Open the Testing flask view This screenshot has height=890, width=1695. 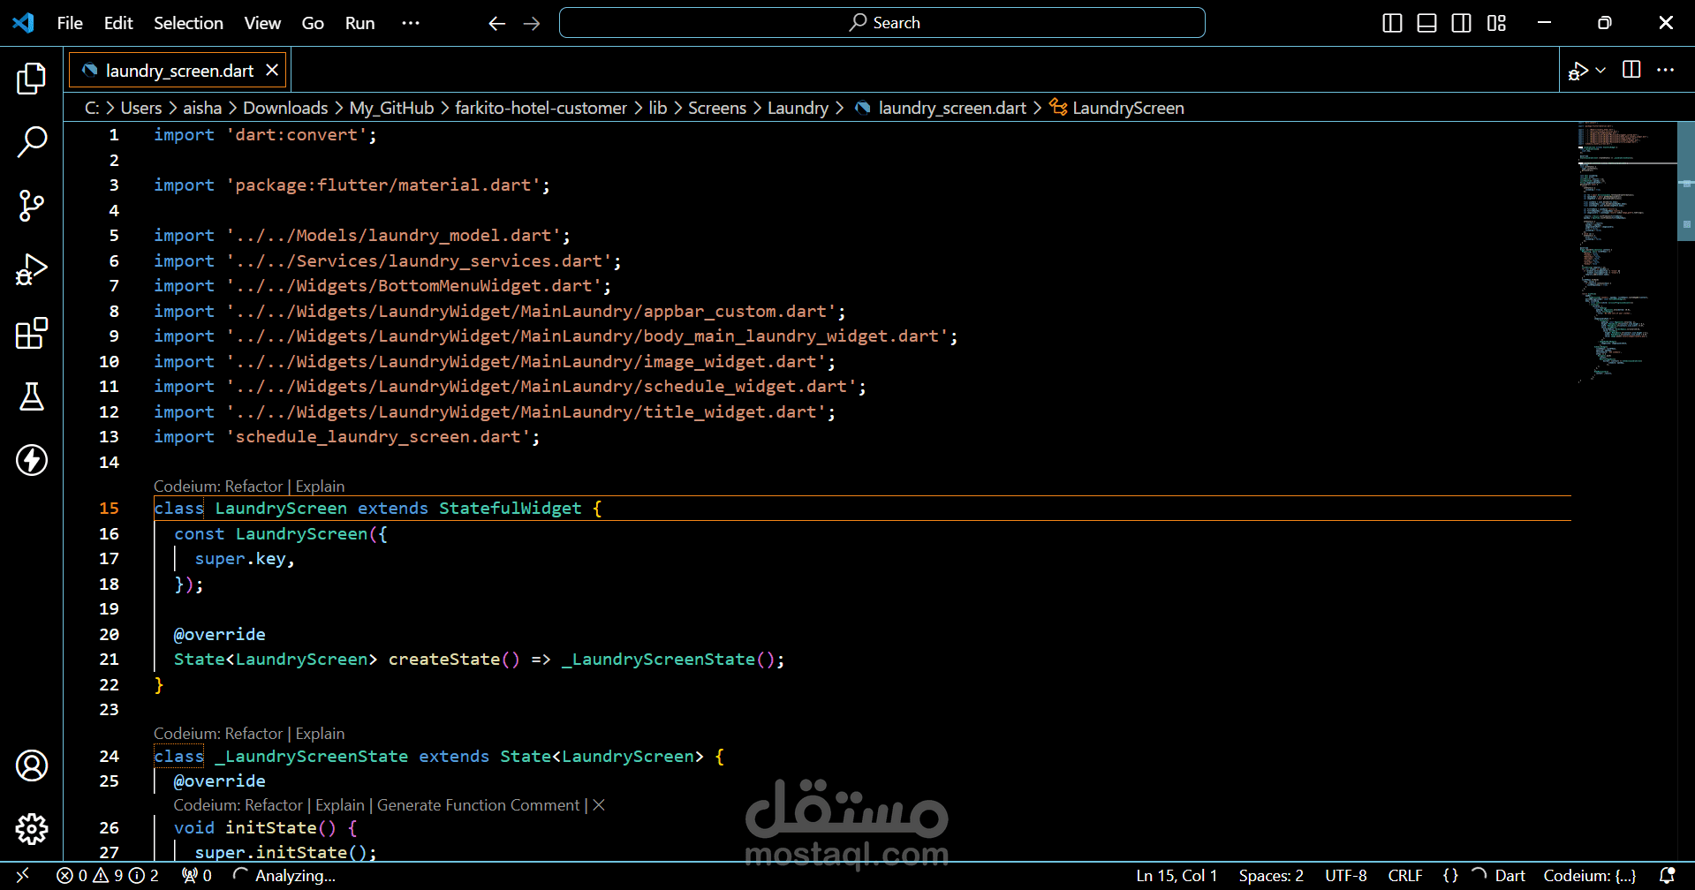point(32,396)
